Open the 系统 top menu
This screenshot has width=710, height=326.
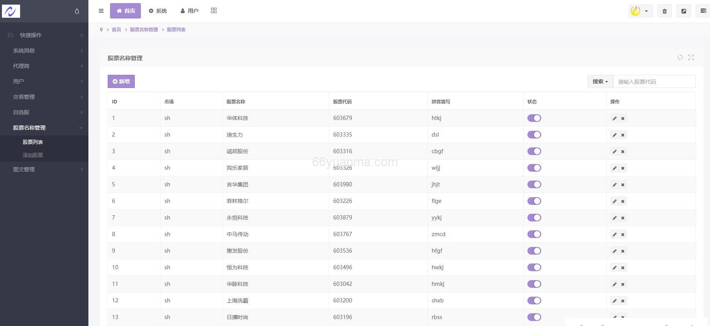(x=158, y=11)
